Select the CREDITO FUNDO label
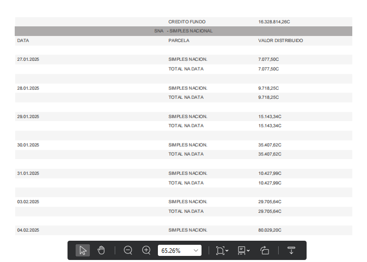This screenshot has height=262, width=367. (x=187, y=22)
